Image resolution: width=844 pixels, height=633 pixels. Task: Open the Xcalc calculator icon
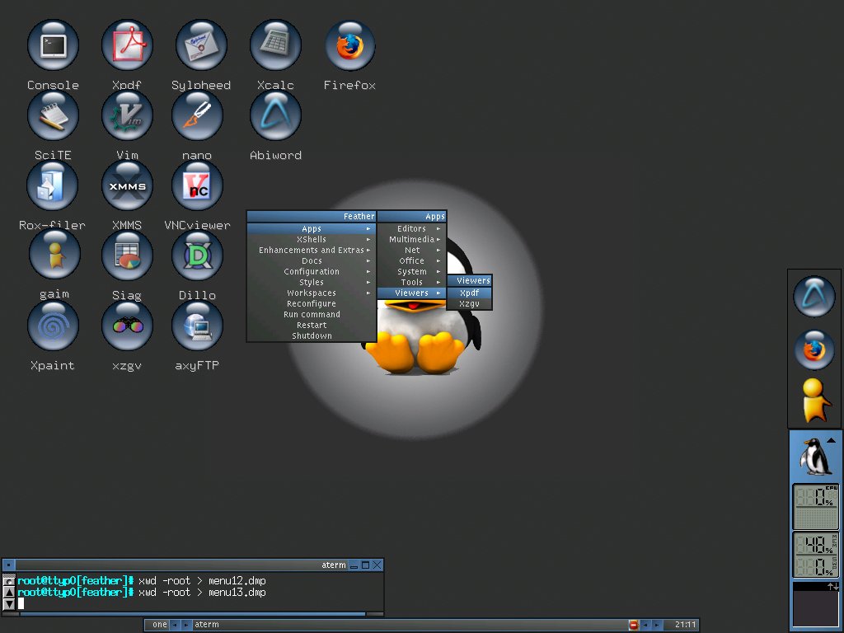(x=275, y=46)
